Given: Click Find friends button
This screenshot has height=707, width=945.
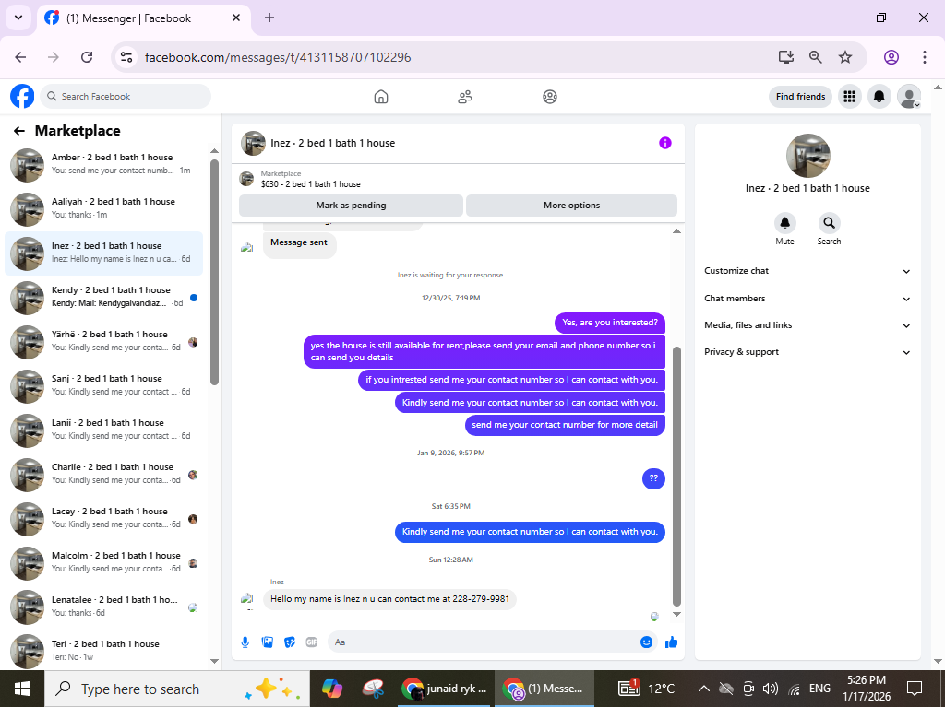Looking at the screenshot, I should (800, 97).
